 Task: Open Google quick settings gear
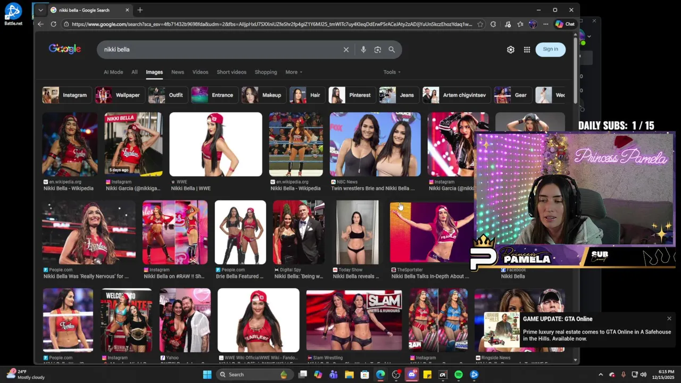(511, 49)
